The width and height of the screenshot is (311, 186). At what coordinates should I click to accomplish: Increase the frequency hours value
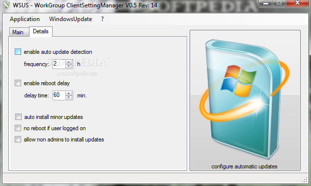click(x=69, y=62)
